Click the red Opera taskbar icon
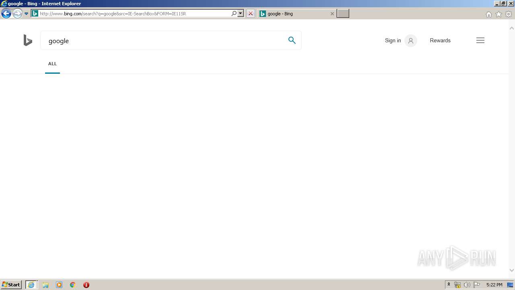Screen dimensions: 515x290 coord(86,285)
